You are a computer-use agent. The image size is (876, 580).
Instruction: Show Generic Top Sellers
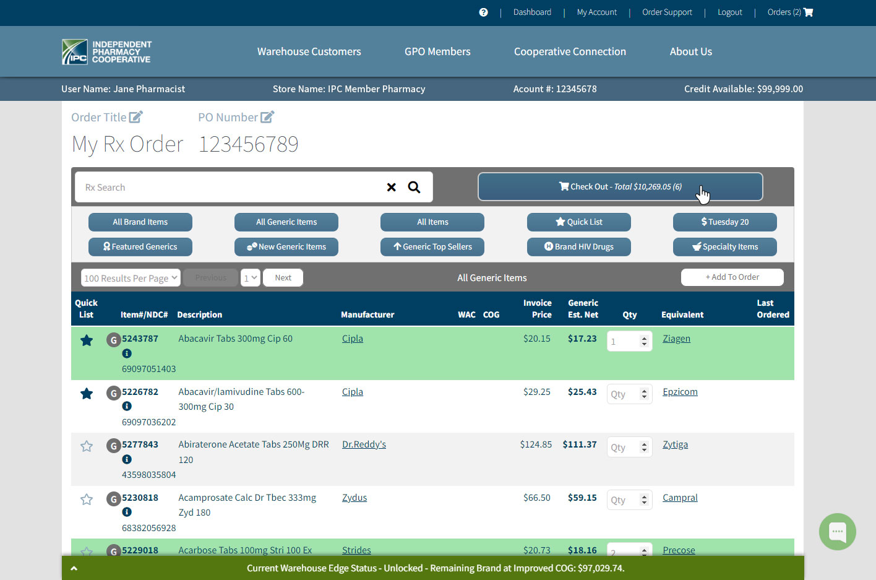point(432,246)
